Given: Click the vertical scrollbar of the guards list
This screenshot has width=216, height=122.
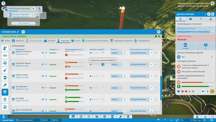Looking at the screenshot, I should click(x=161, y=88).
